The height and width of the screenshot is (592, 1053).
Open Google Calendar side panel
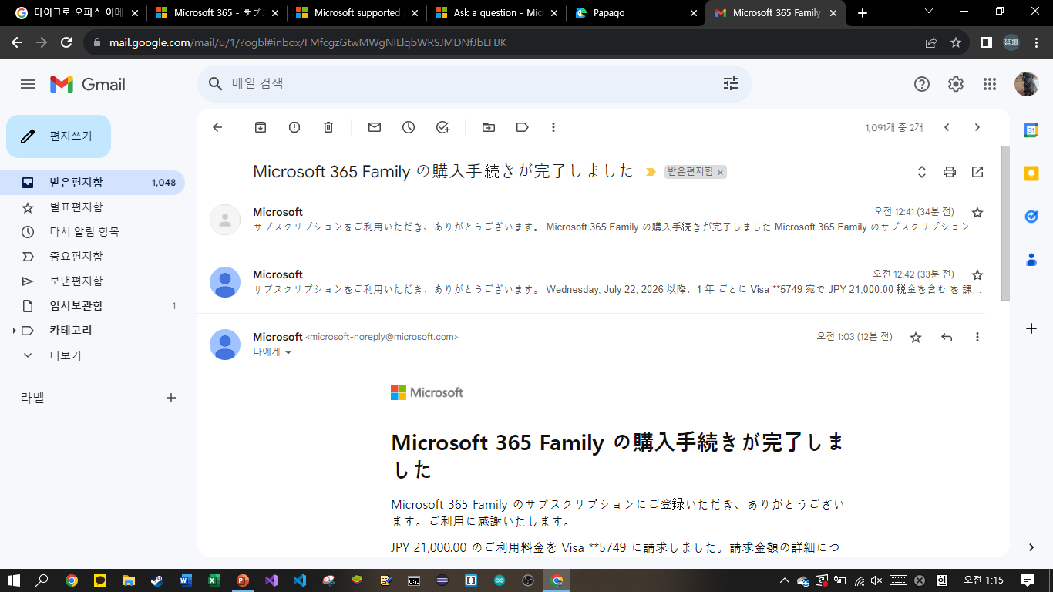tap(1031, 130)
